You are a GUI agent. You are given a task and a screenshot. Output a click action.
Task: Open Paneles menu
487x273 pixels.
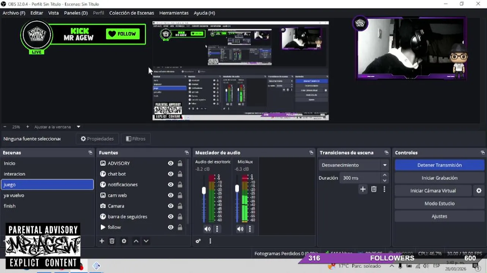click(76, 13)
